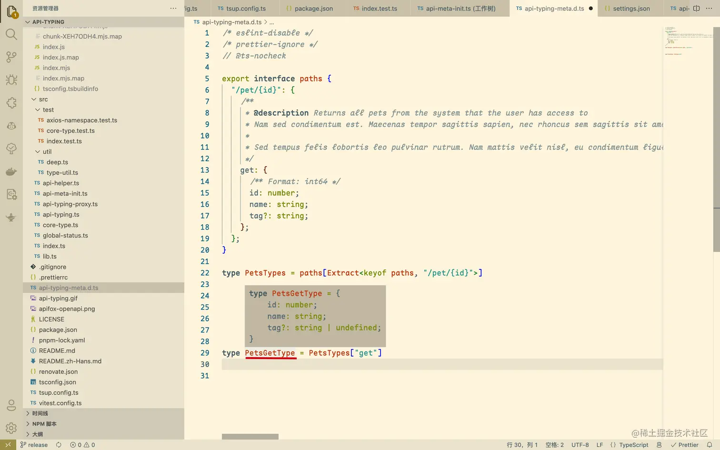The width and height of the screenshot is (720, 450).
Task: Open core-type.test.ts file
Action: 103,130
